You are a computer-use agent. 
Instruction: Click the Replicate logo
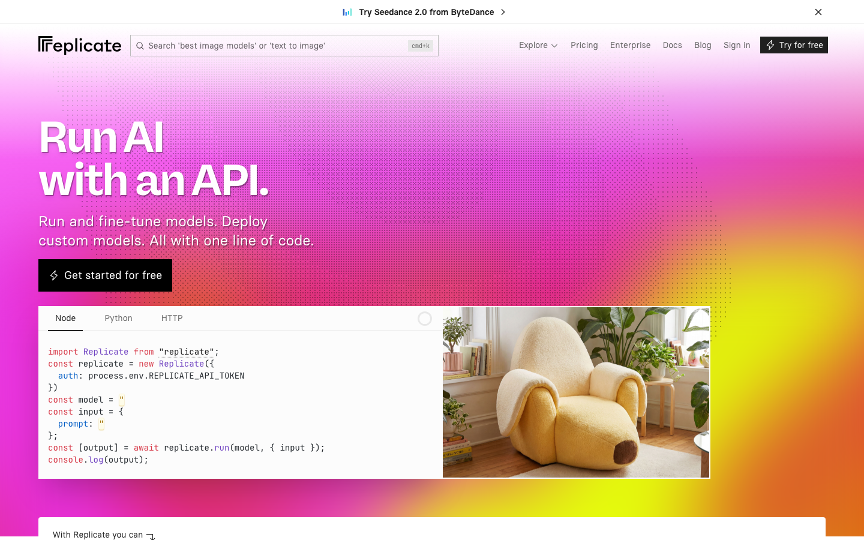coord(79,45)
